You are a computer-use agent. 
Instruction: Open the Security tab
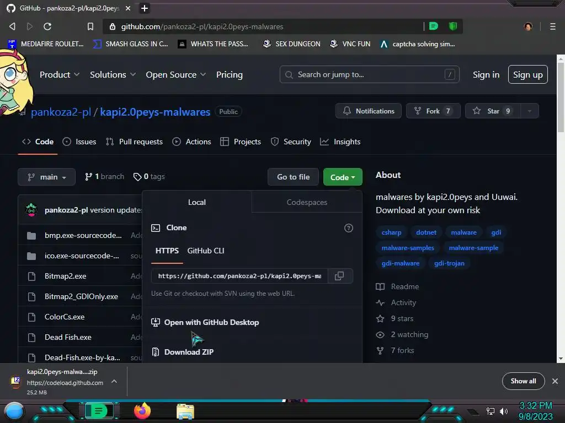(291, 142)
